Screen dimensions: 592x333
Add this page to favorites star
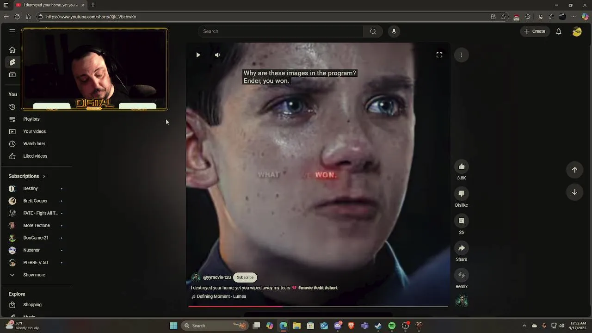503,17
